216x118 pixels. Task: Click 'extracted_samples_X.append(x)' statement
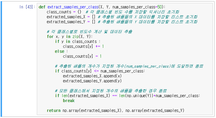(92, 76)
